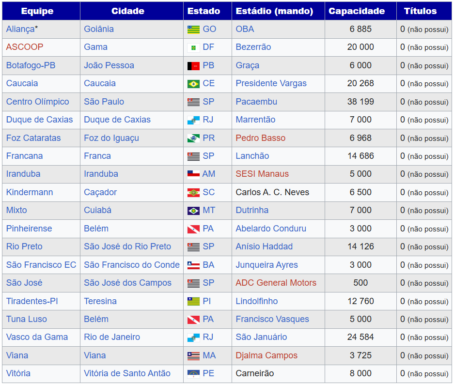Open the red ADC General Motors link
Screen dimensions: 454x384
click(x=276, y=283)
